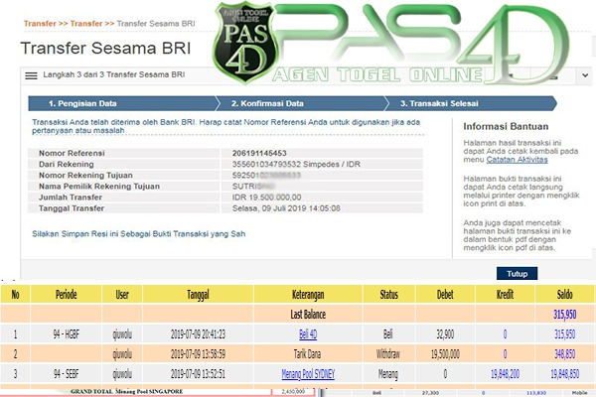The height and width of the screenshot is (397, 596).
Task: Click the Menang status cell
Action: point(388,374)
